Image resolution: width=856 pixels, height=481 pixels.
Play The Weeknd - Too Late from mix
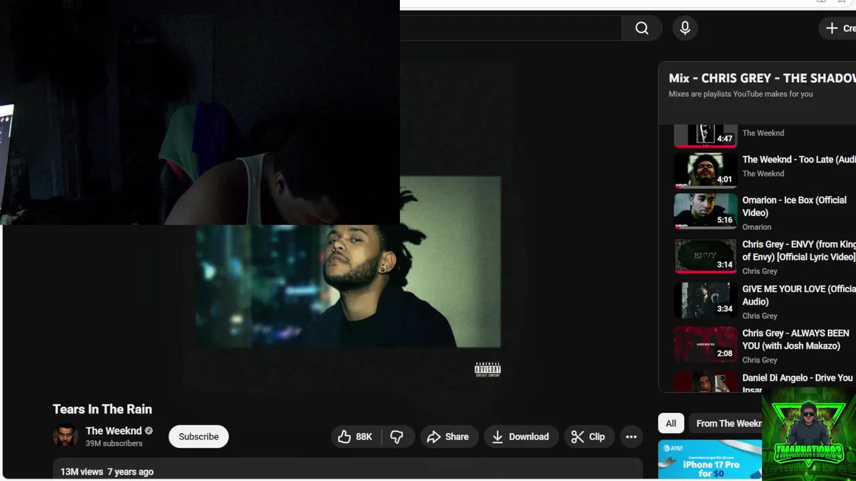tap(798, 160)
